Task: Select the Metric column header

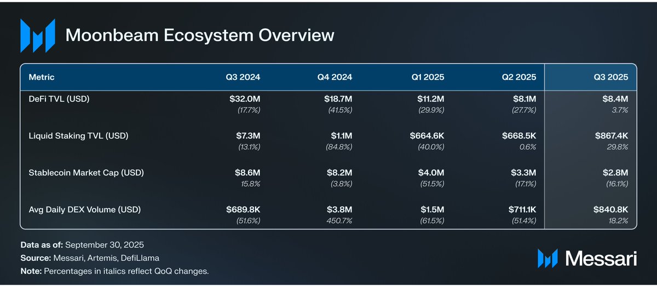Action: [42, 77]
